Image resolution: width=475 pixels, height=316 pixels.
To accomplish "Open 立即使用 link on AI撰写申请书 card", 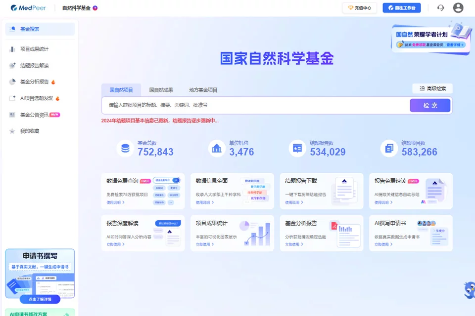I will tap(383, 244).
